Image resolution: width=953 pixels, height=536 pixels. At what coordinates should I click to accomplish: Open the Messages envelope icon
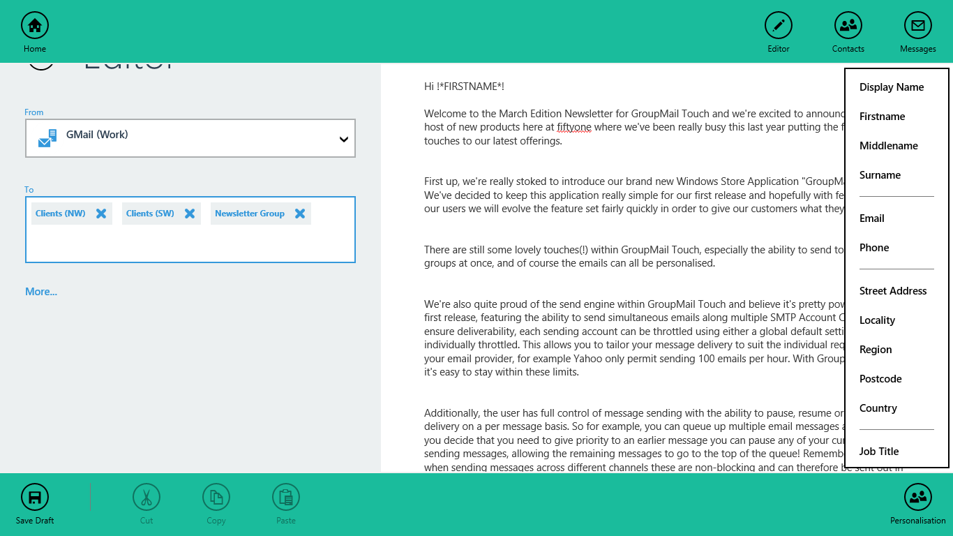pos(918,25)
